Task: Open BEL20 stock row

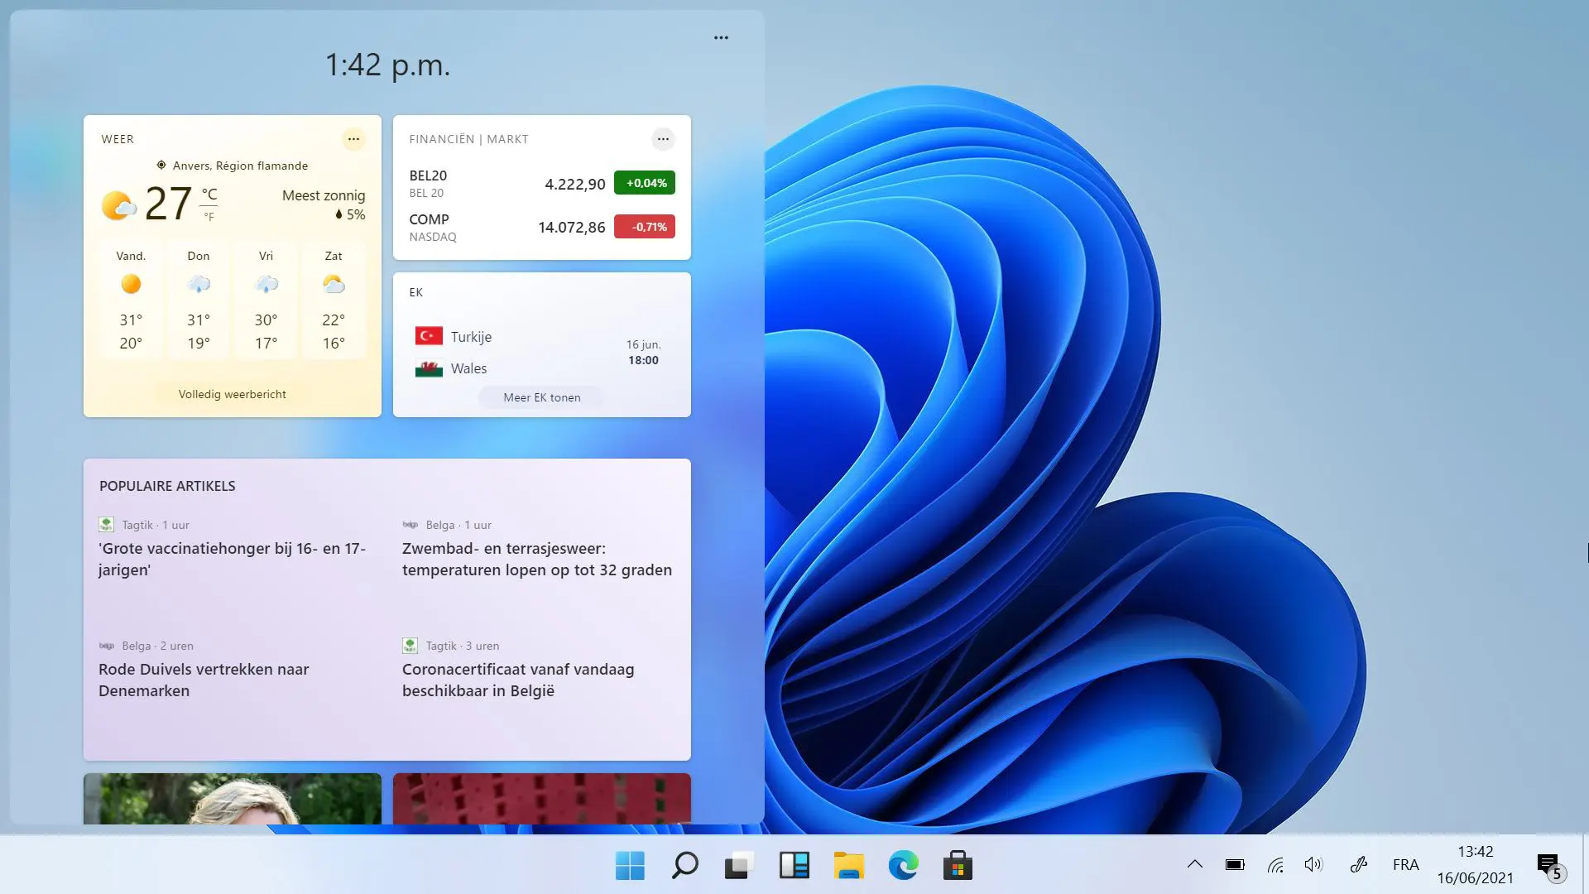Action: (542, 184)
